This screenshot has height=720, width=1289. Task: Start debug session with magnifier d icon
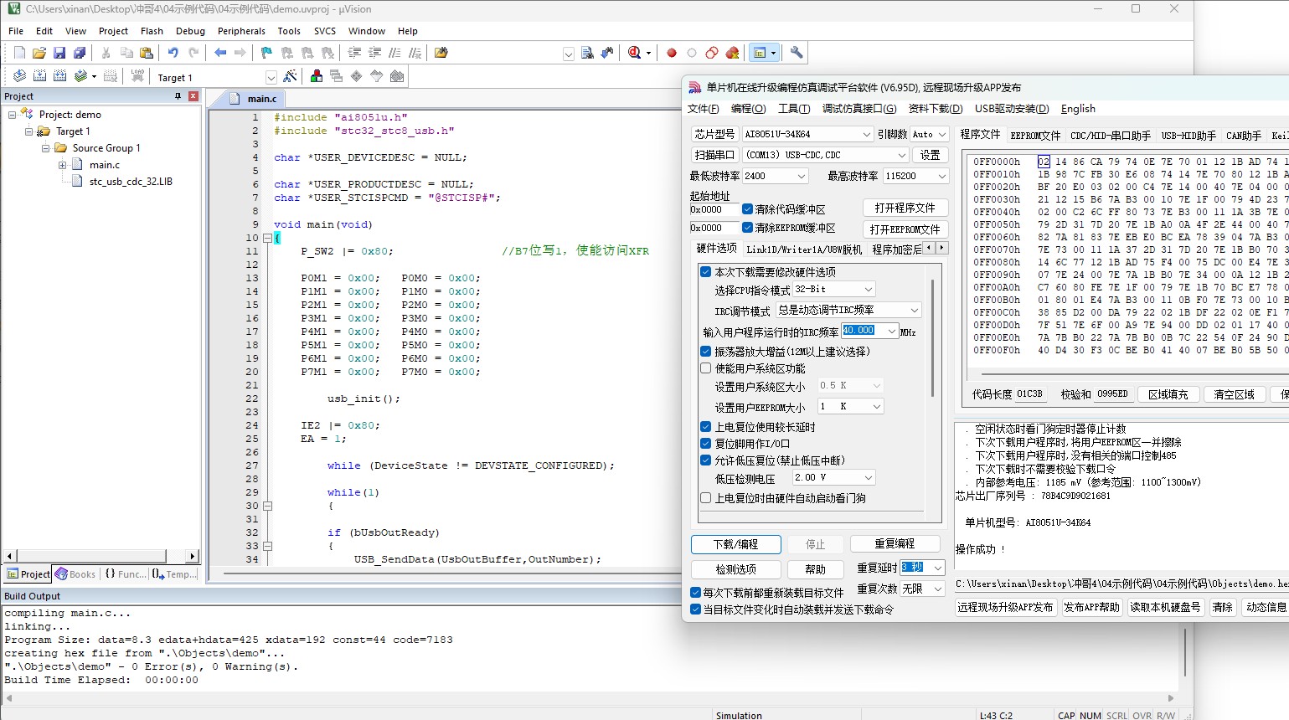(x=635, y=53)
